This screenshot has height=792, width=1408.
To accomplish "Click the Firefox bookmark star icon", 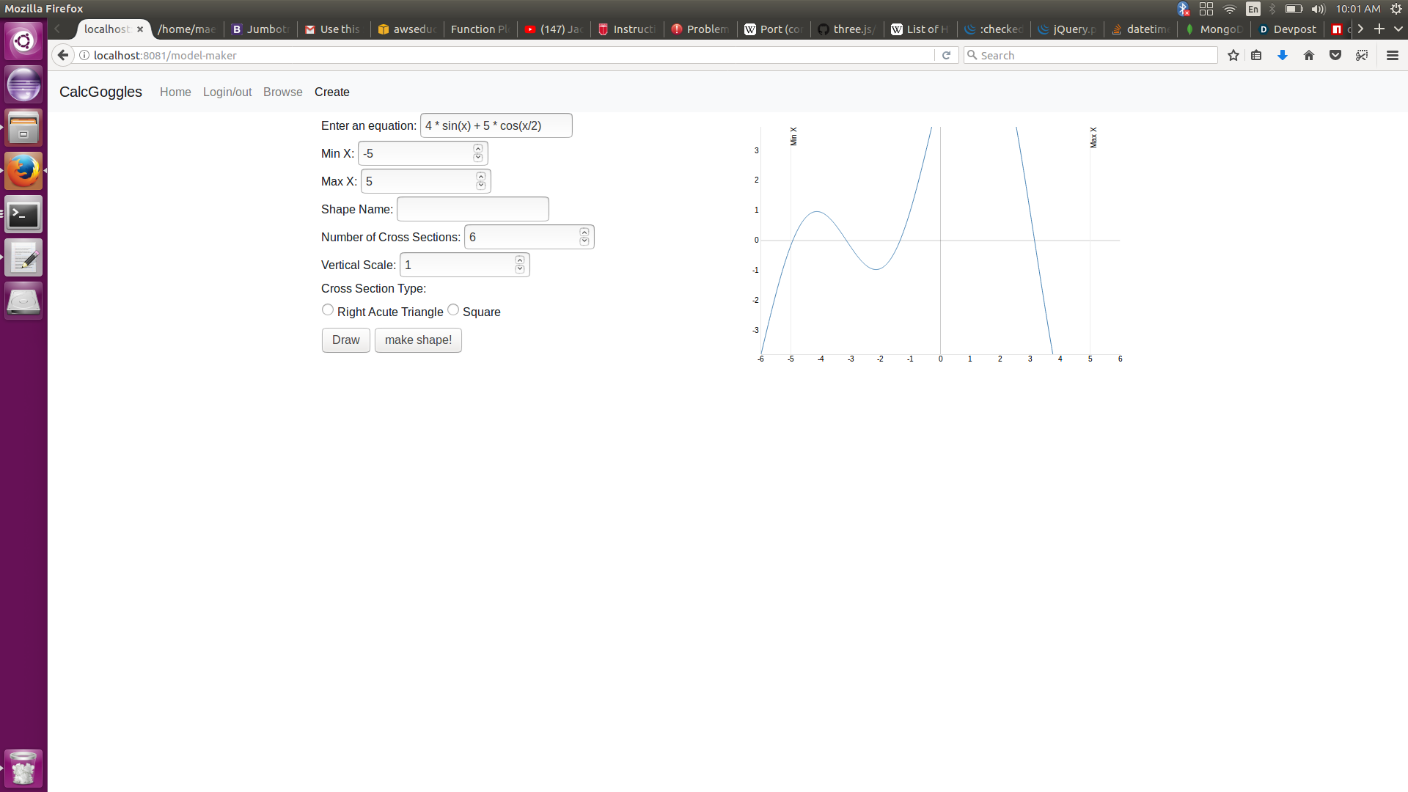I will (1233, 56).
